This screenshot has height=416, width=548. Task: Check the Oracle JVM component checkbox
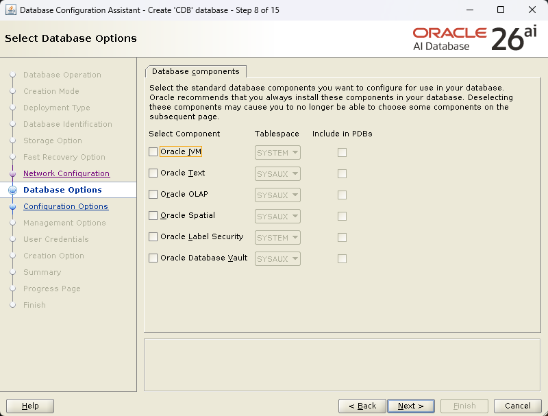click(153, 151)
